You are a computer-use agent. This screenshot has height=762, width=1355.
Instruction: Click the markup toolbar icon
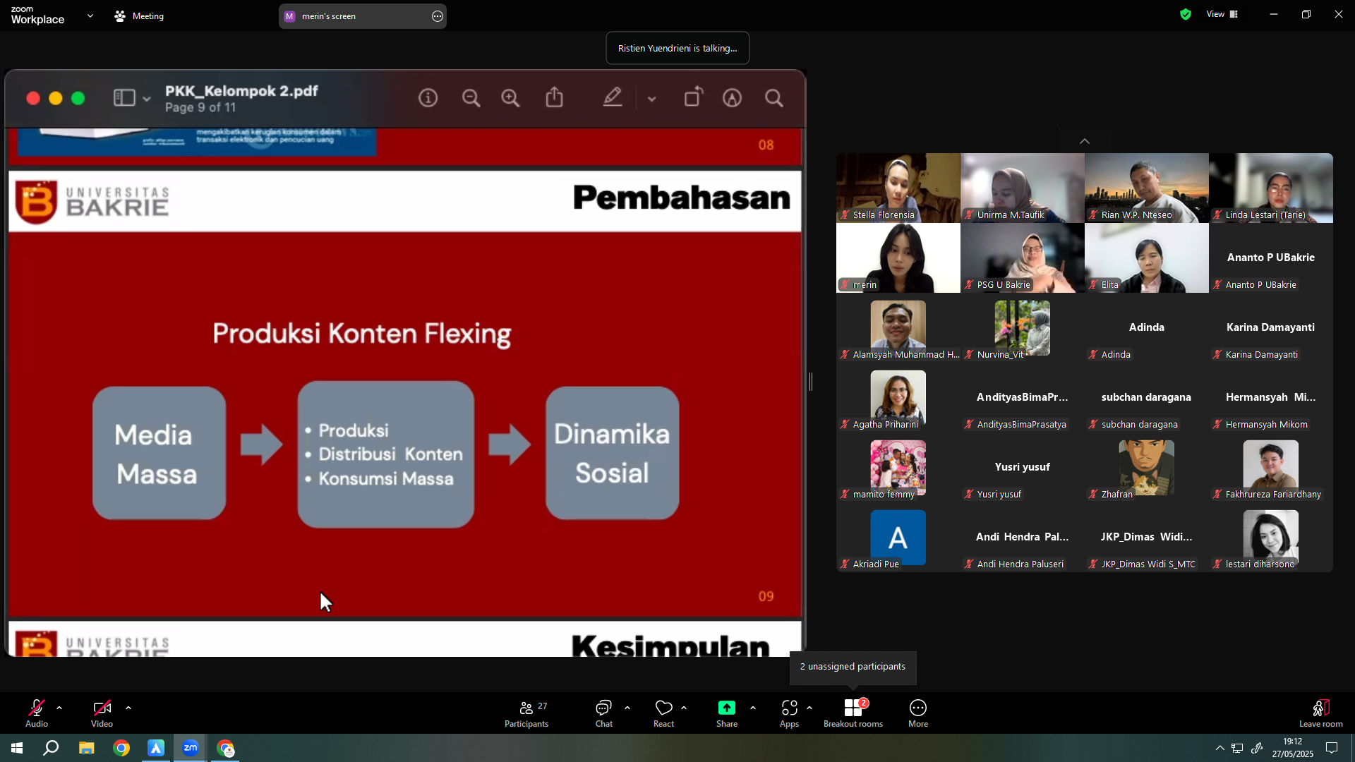click(x=733, y=98)
